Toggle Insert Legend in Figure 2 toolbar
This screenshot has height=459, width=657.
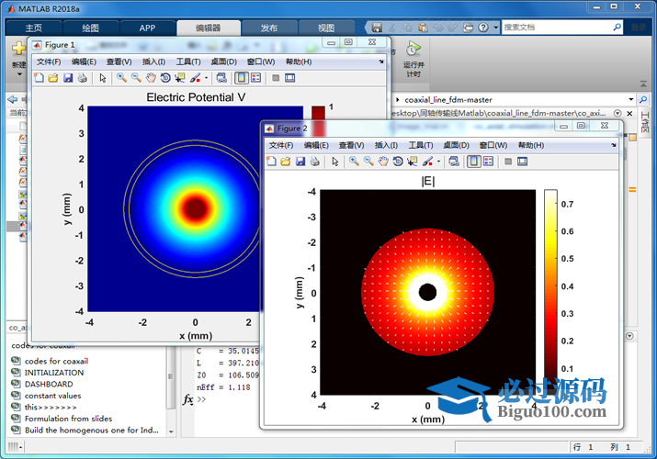click(x=488, y=162)
